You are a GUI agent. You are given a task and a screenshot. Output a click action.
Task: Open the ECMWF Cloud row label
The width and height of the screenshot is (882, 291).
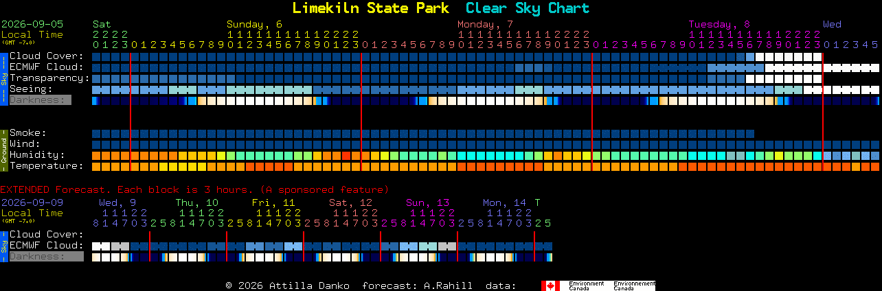point(46,67)
